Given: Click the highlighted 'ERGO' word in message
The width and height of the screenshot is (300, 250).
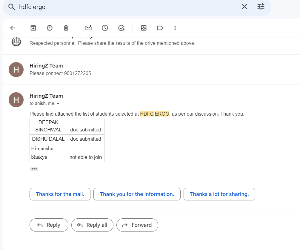Looking at the screenshot, I should pyautogui.click(x=162, y=114).
